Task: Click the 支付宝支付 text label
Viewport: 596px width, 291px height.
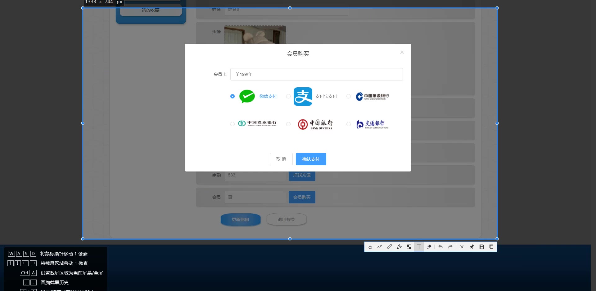Action: tap(326, 96)
